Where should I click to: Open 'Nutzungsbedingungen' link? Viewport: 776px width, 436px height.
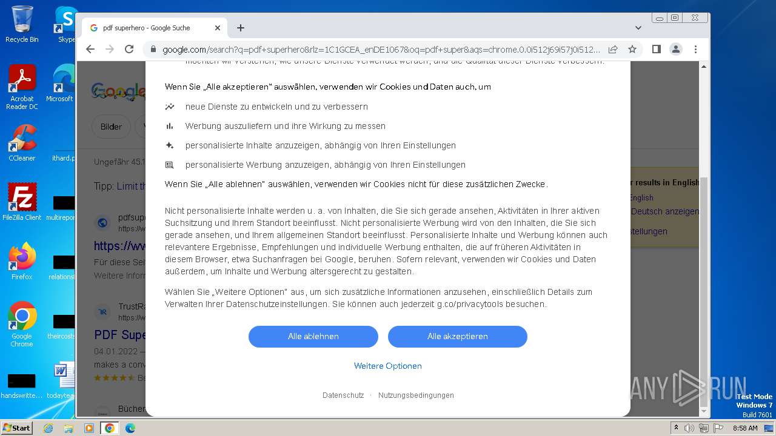pyautogui.click(x=416, y=395)
